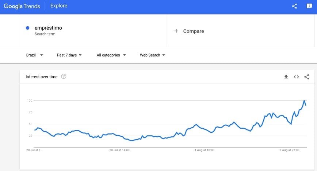Screen dimensions: 317x171
Task: Share the Interest over time chart
Action: (x=306, y=77)
